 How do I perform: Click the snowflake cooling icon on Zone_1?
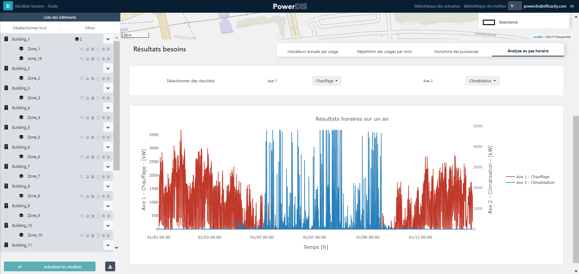point(103,49)
